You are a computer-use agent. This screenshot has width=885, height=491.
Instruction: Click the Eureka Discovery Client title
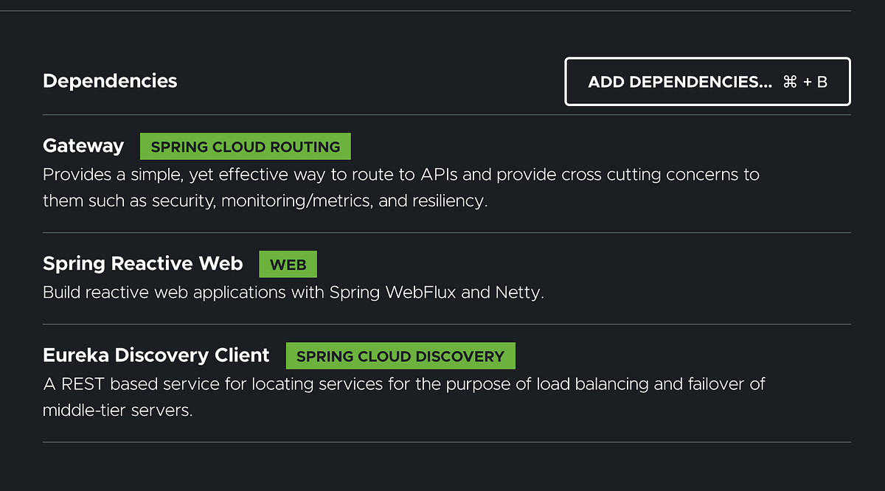(x=156, y=355)
